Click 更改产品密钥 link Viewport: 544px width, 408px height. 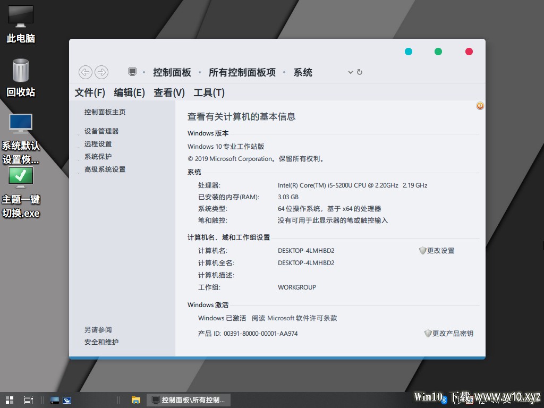point(453,334)
